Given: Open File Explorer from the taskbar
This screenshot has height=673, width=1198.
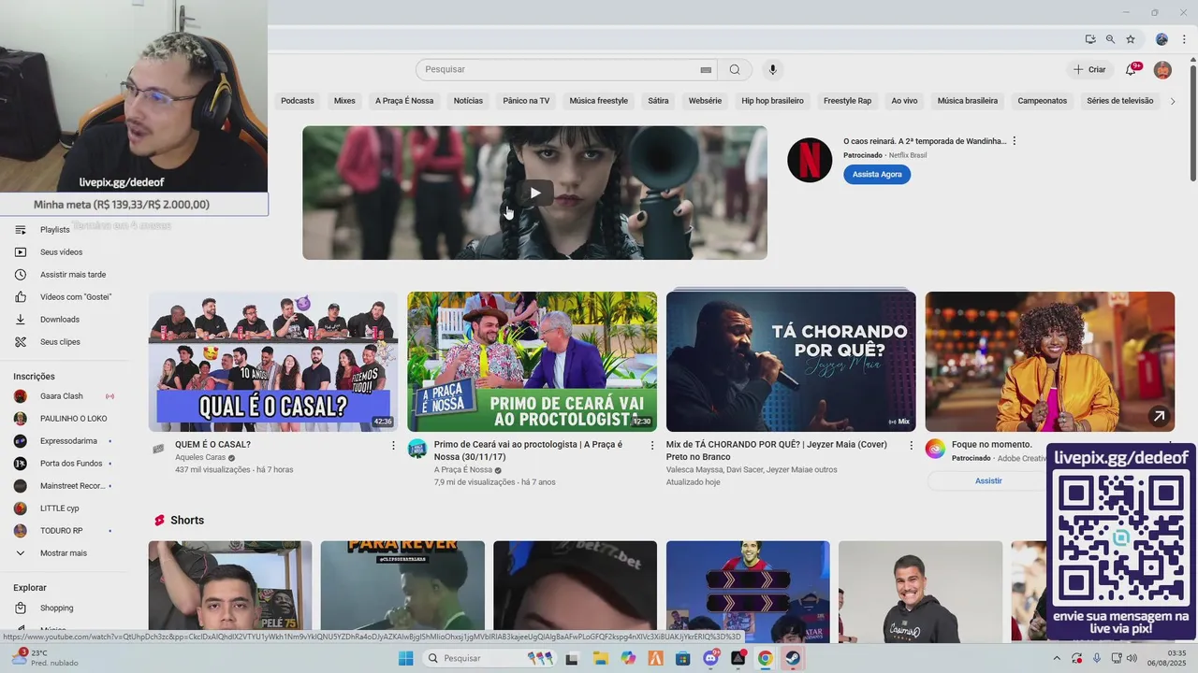Looking at the screenshot, I should [601, 658].
